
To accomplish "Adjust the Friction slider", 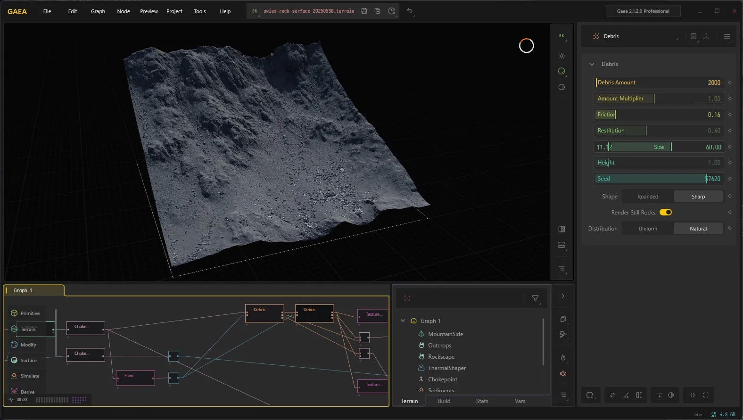I will [x=659, y=115].
